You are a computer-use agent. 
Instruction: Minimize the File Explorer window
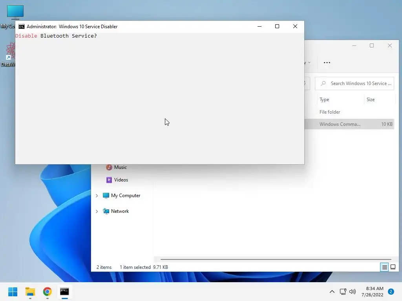[354, 45]
